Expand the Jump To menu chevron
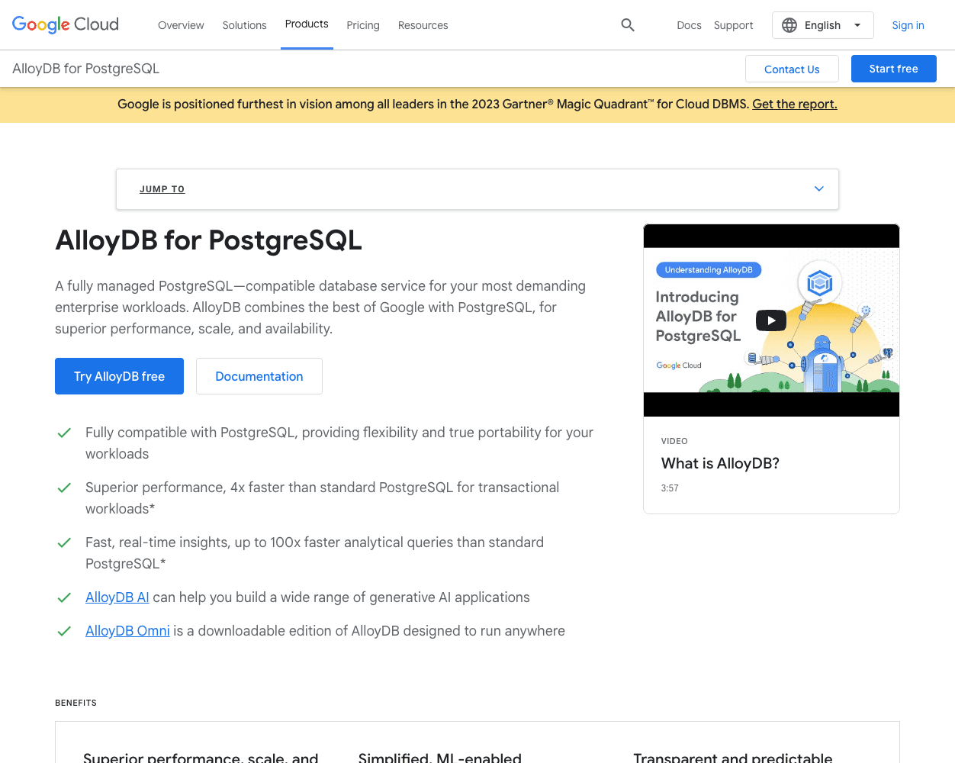 click(818, 188)
